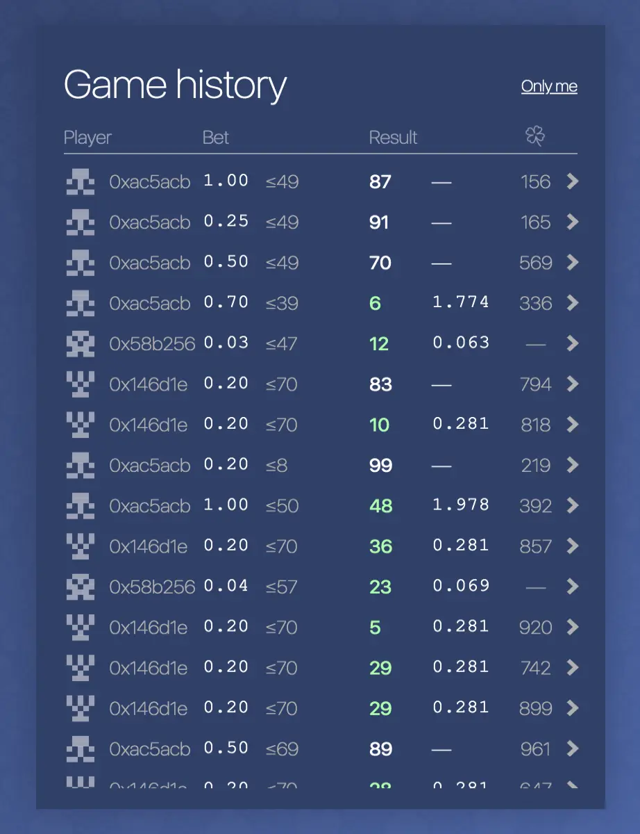Expand the row with lucky number 794

coord(573,384)
